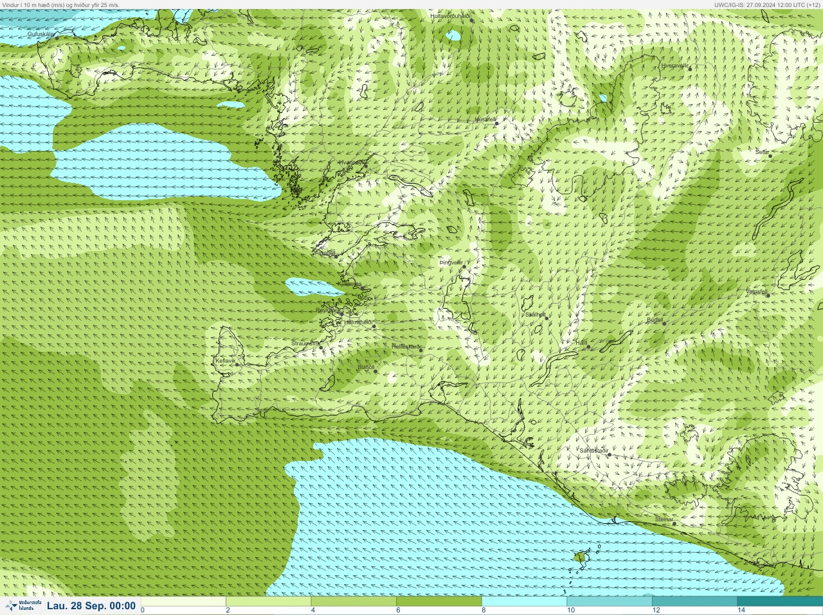Click the legend value 14
This screenshot has height=615, width=823.
[x=741, y=611]
